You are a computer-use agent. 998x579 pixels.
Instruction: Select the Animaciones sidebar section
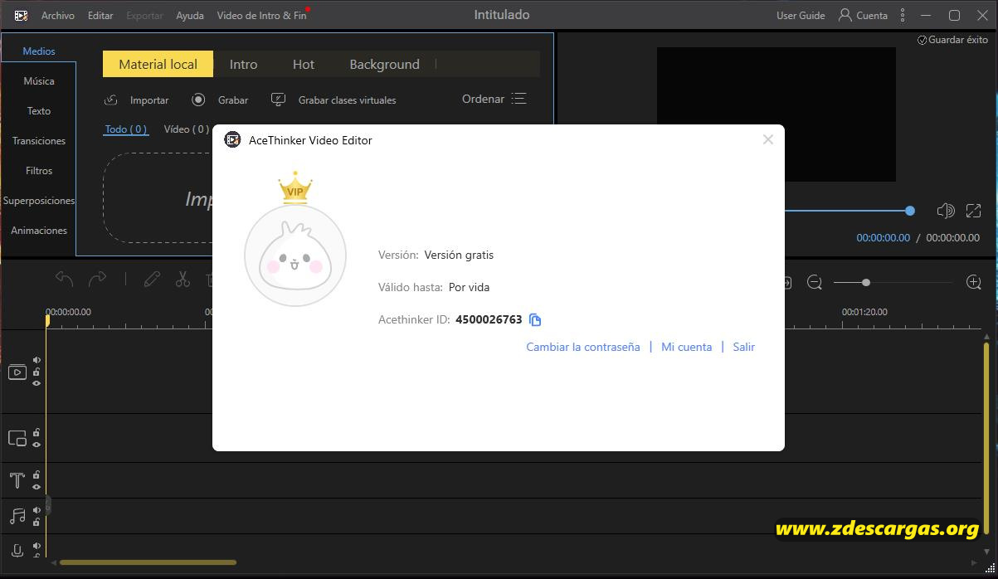[39, 231]
